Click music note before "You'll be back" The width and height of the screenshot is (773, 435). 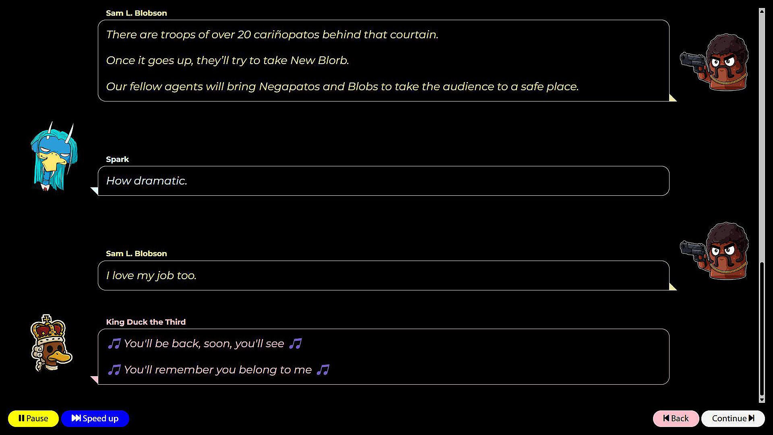[114, 344]
